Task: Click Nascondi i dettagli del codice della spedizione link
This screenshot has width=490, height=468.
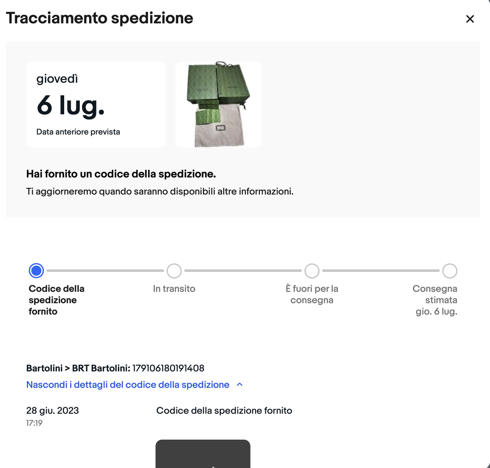Action: pyautogui.click(x=128, y=385)
